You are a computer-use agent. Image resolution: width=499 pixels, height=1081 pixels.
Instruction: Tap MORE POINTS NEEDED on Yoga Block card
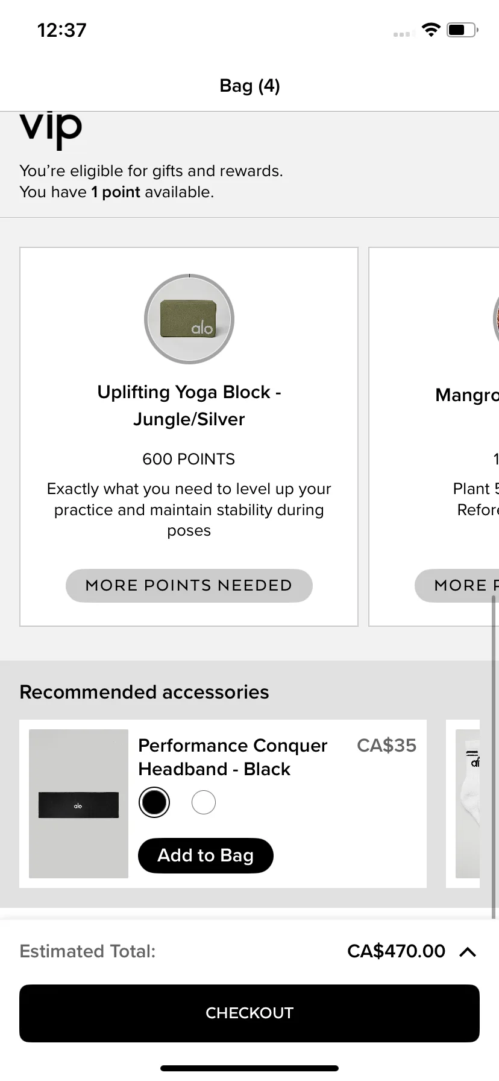tap(189, 586)
